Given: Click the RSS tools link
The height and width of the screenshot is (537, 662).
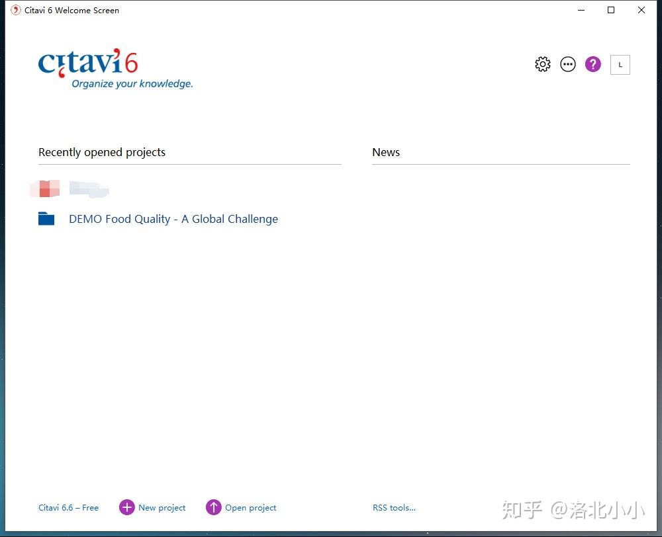Looking at the screenshot, I should pyautogui.click(x=394, y=507).
